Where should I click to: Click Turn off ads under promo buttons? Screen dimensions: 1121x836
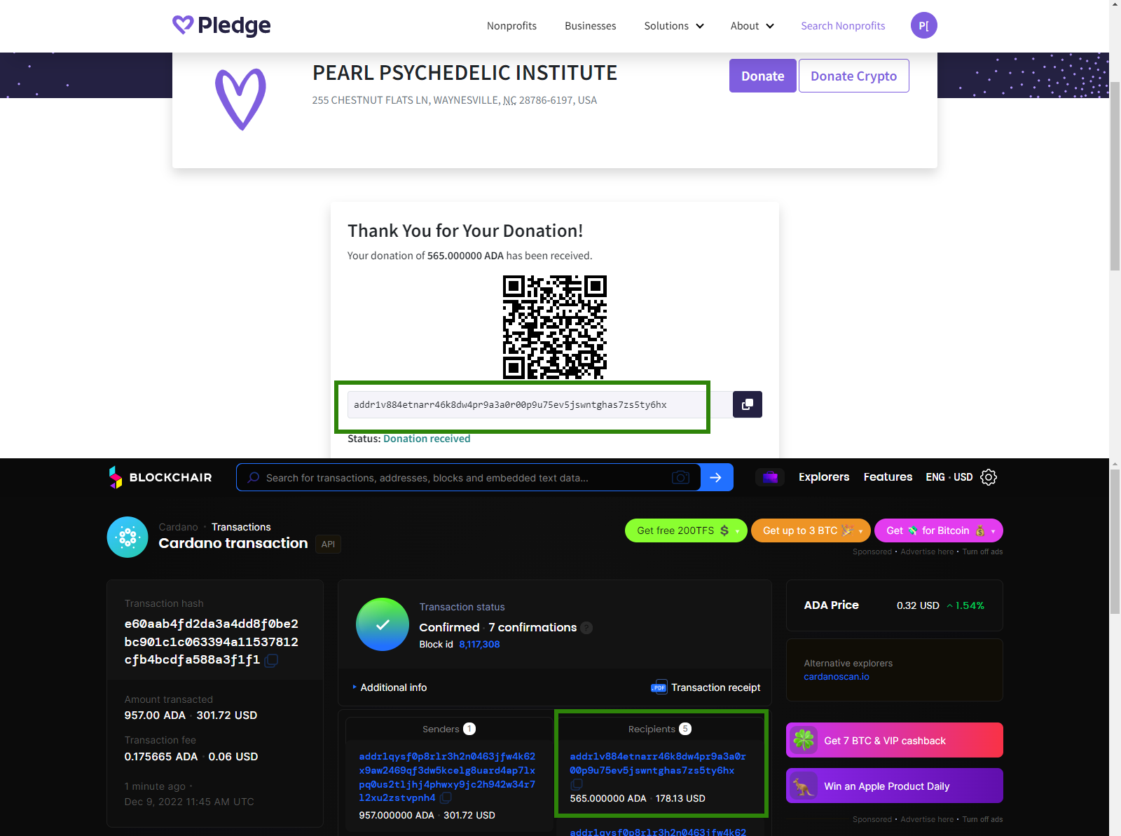tap(982, 551)
